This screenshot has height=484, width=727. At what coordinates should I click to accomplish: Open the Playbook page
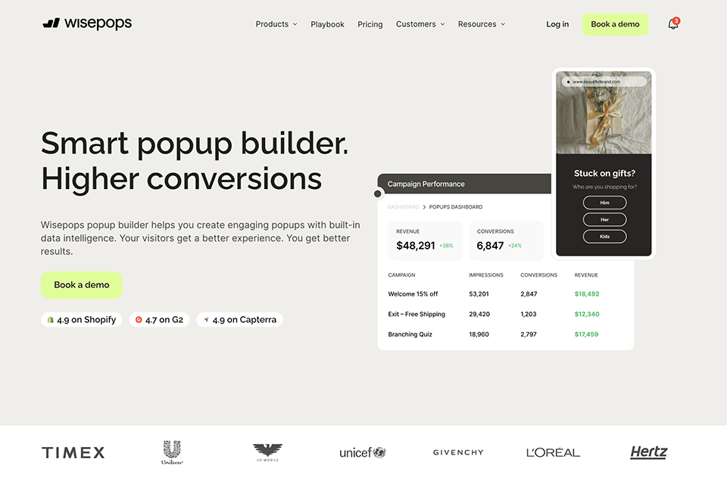pyautogui.click(x=327, y=24)
